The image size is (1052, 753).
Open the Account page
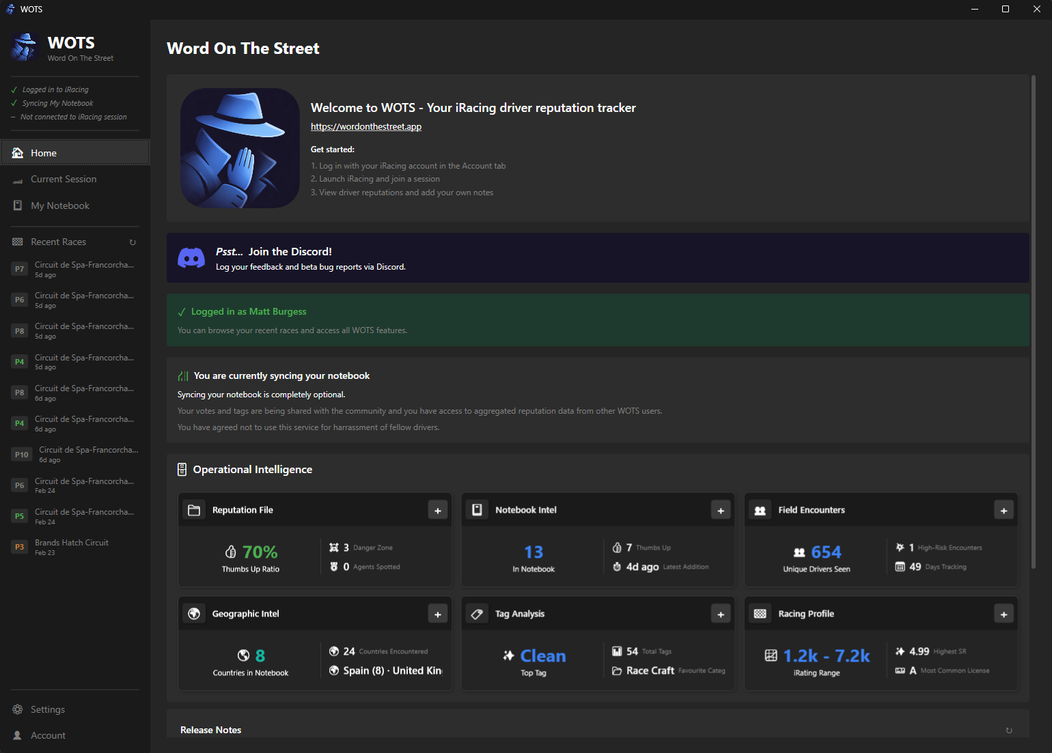[x=48, y=735]
